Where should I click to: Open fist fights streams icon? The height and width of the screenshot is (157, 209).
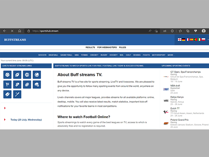coord(37,84)
